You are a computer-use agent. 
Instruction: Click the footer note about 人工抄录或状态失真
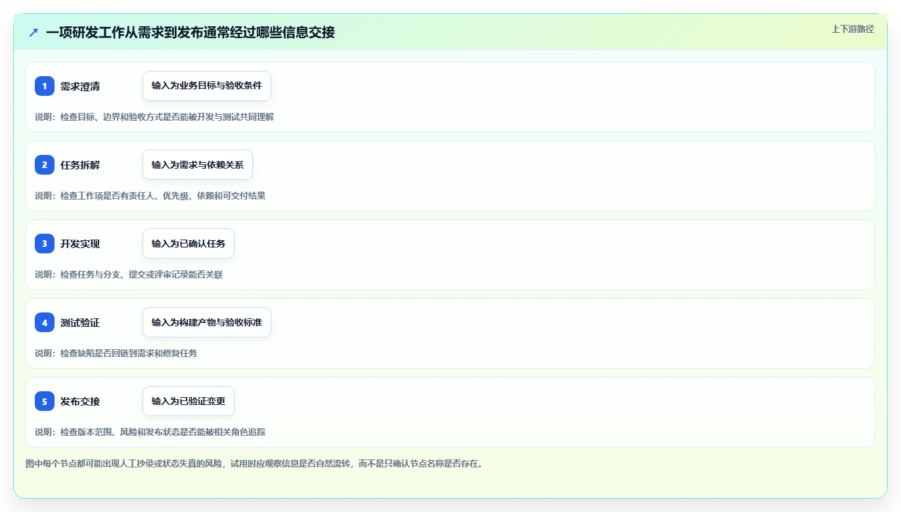click(255, 463)
